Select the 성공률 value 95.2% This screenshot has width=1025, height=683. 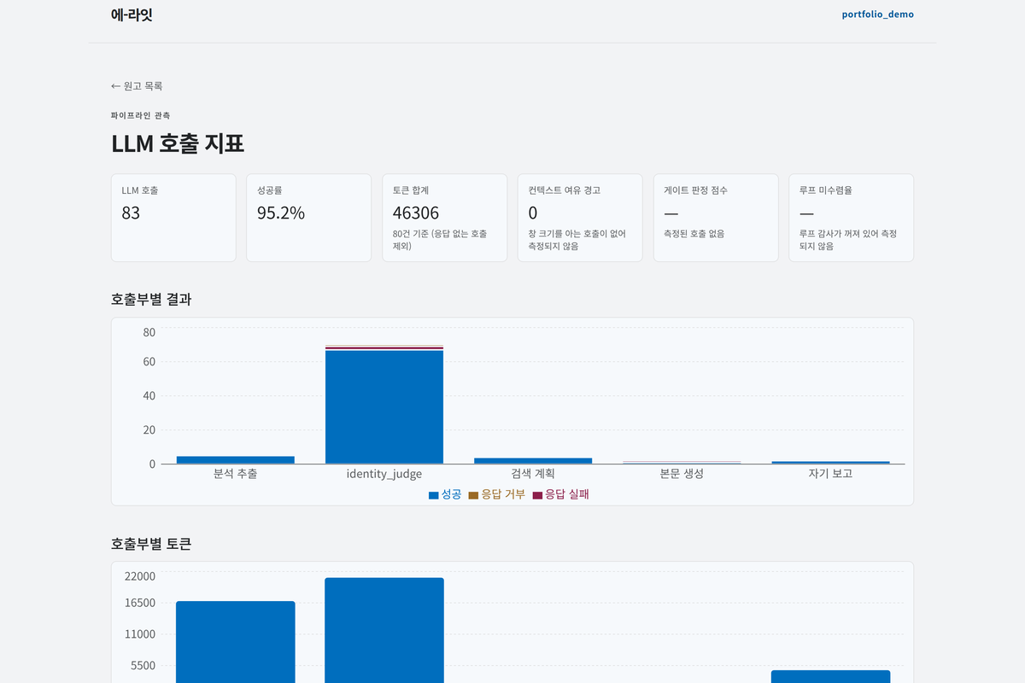281,213
